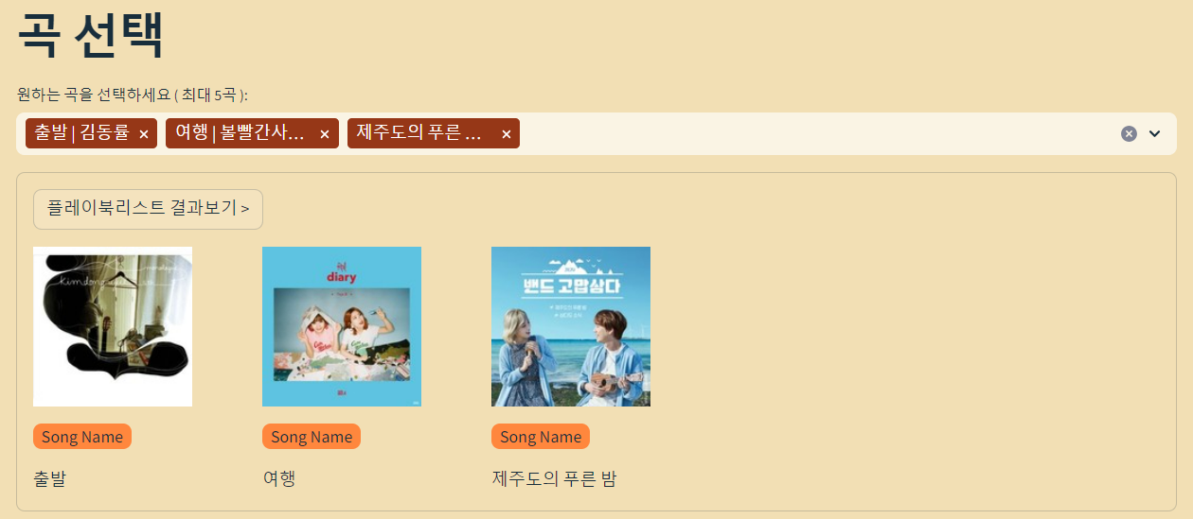The width and height of the screenshot is (1193, 519).
Task: Open the 밴드 고맙삼다 album cover
Action: [x=571, y=326]
